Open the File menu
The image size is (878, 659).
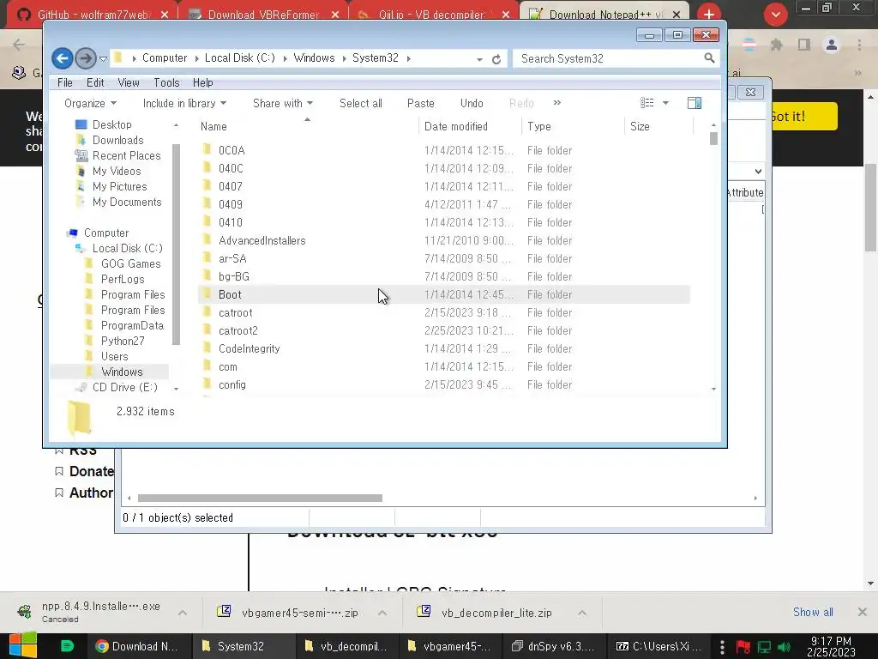pos(65,82)
